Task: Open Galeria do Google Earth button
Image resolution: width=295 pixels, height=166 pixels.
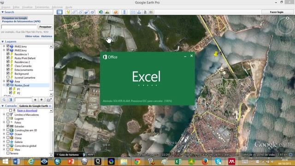Action: click(35, 106)
